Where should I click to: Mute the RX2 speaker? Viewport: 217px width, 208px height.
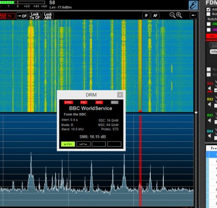point(209,104)
